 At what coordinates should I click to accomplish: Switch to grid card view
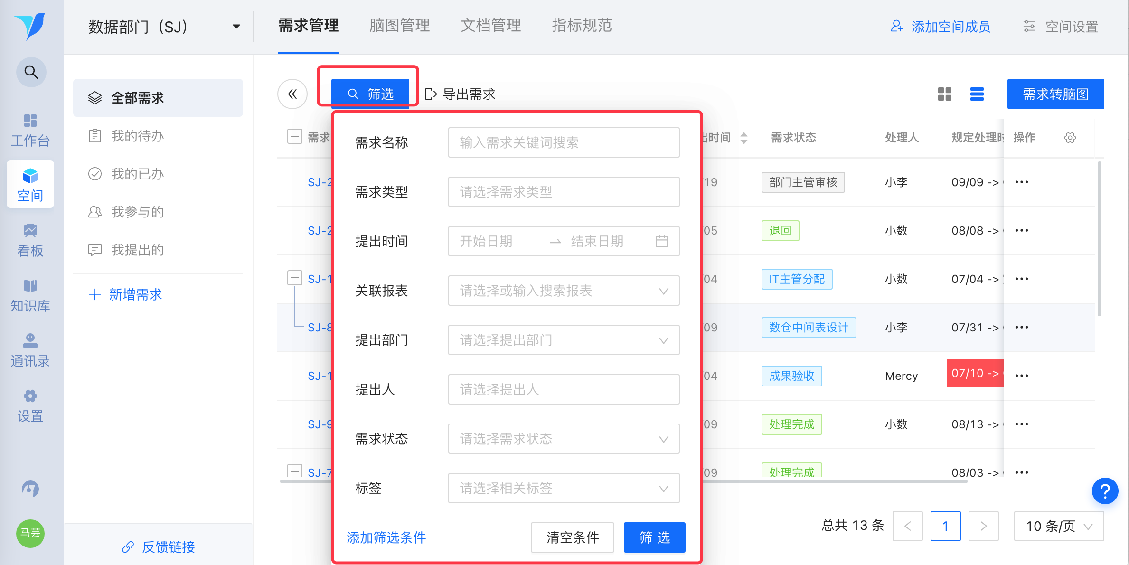point(945,94)
